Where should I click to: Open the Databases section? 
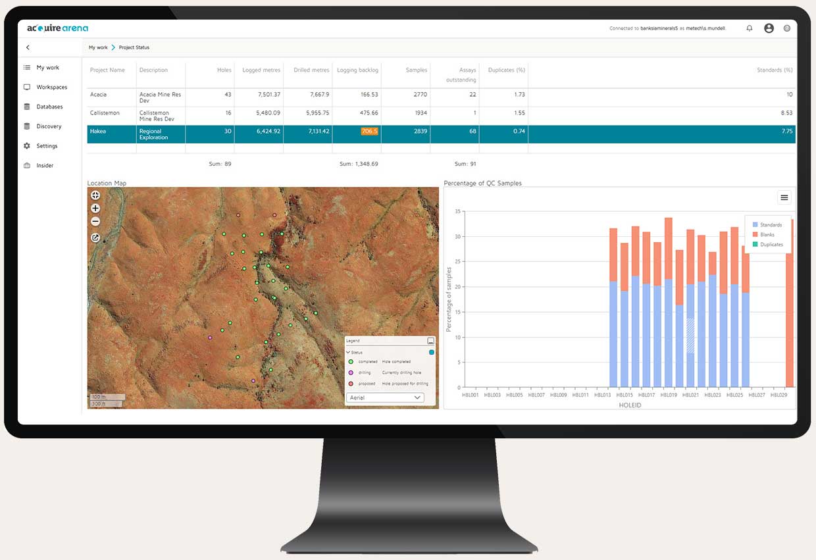click(48, 107)
